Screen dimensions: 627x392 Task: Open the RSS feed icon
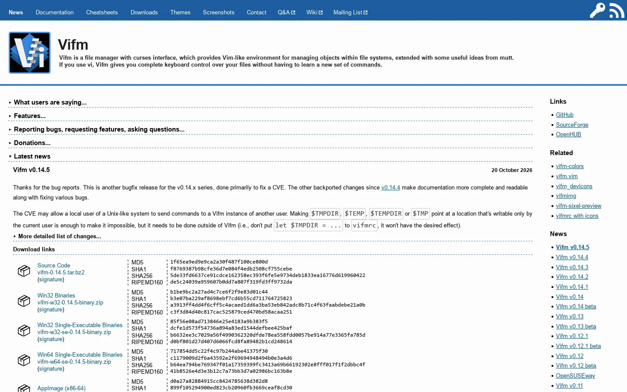(617, 10)
